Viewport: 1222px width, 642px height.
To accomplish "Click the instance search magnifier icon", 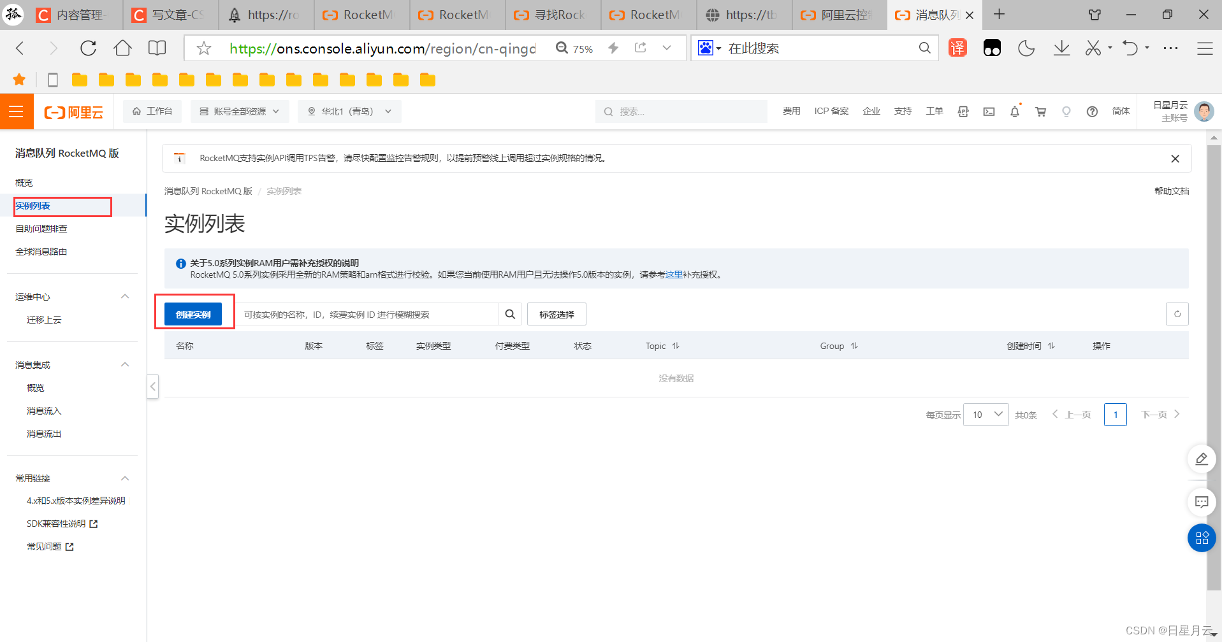I will [510, 314].
